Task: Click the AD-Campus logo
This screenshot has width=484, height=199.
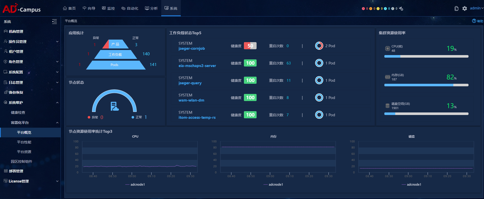Action: [x=22, y=8]
